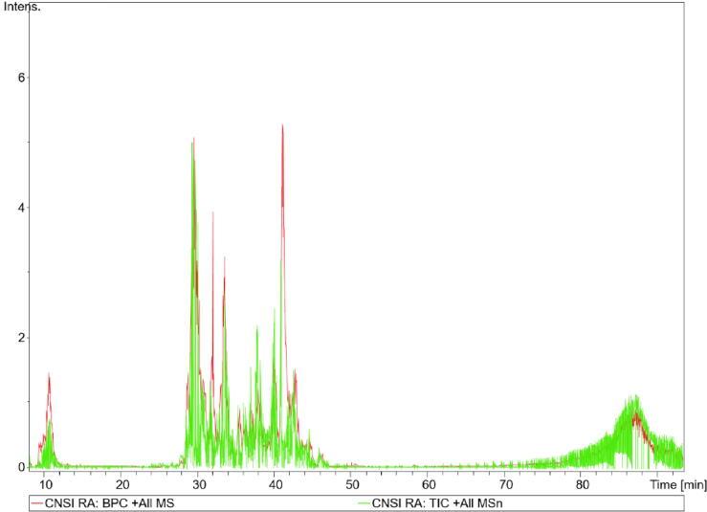Click the green TIC legend line swatch
This screenshot has width=707, height=512.
[364, 503]
